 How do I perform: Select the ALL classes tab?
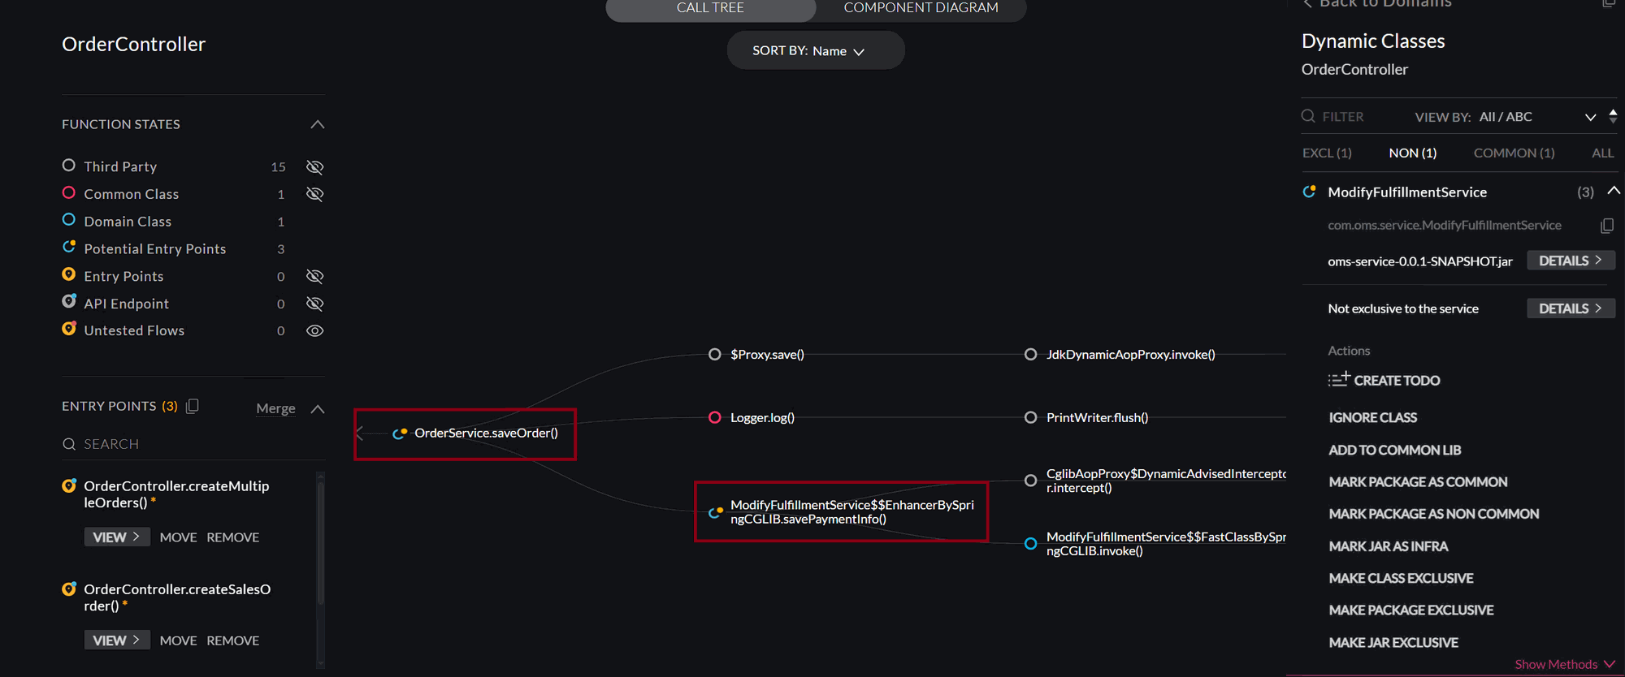click(x=1602, y=153)
